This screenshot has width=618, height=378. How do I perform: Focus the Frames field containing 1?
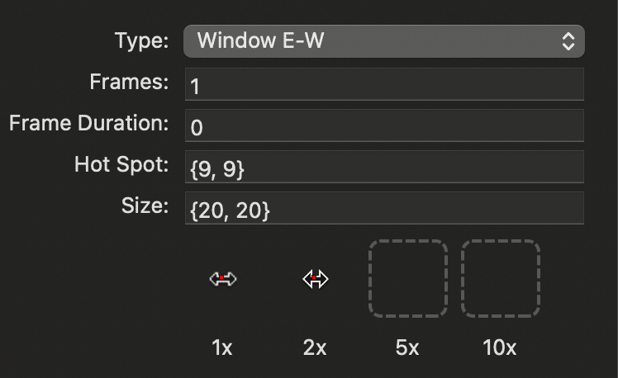coord(384,84)
